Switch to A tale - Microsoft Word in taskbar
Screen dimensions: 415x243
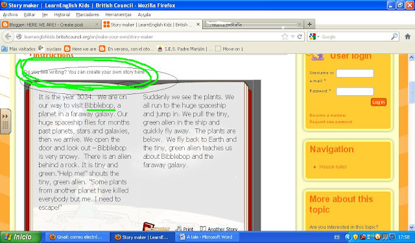207,237
